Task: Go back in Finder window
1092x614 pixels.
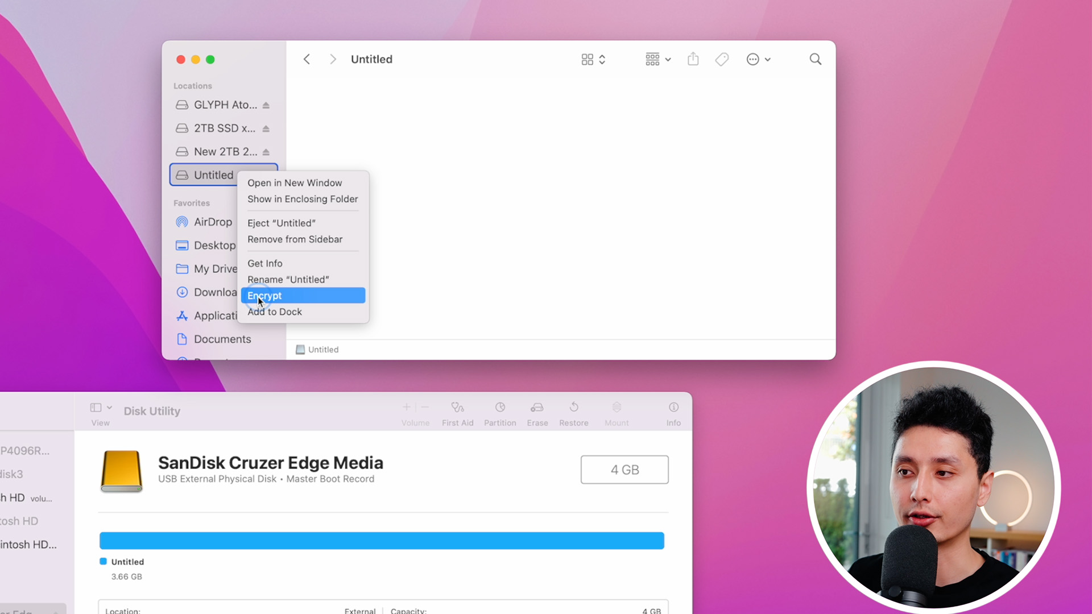Action: 307,59
